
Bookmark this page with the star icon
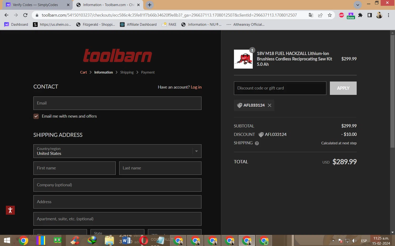(330, 15)
